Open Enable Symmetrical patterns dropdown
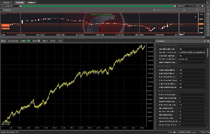210x134 pixels. (192, 87)
